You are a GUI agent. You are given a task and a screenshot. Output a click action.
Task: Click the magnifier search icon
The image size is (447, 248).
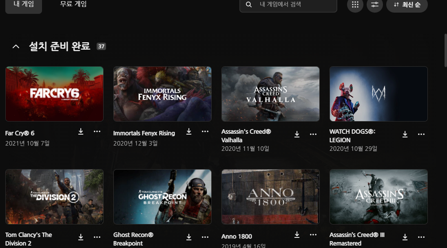click(x=249, y=4)
